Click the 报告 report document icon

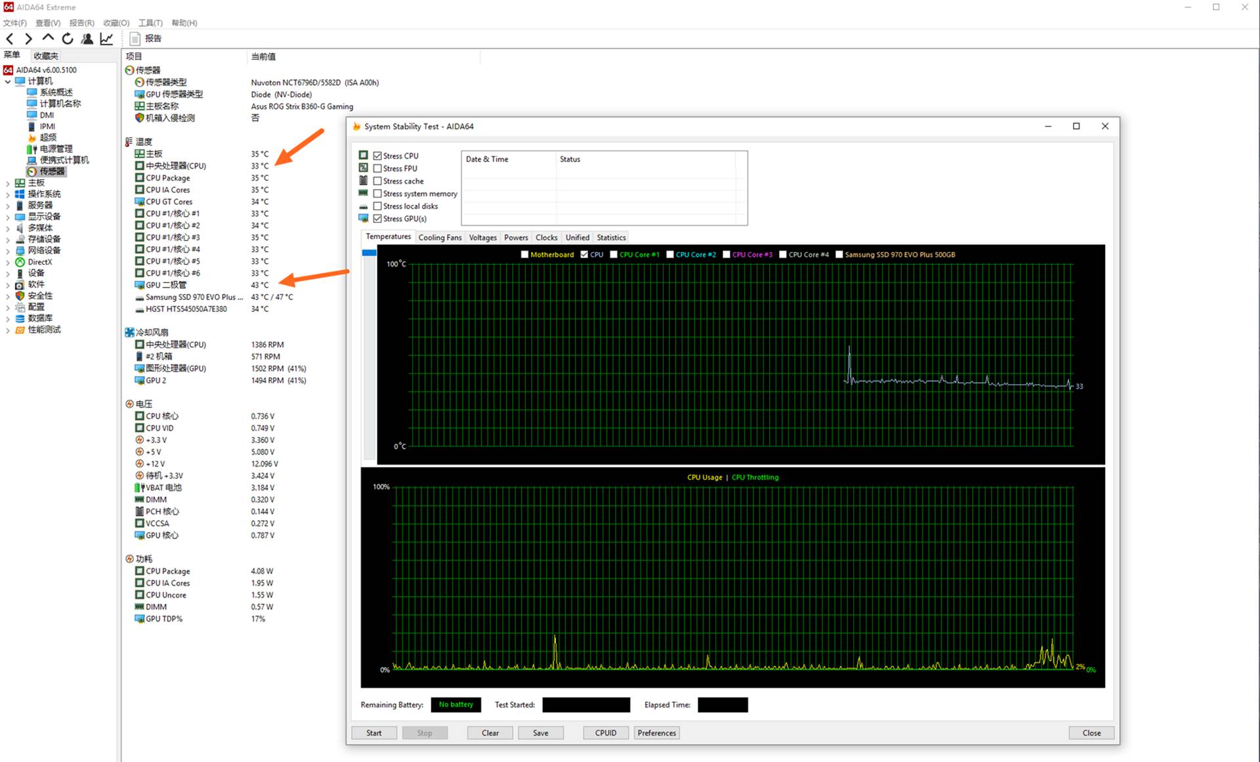coord(135,39)
